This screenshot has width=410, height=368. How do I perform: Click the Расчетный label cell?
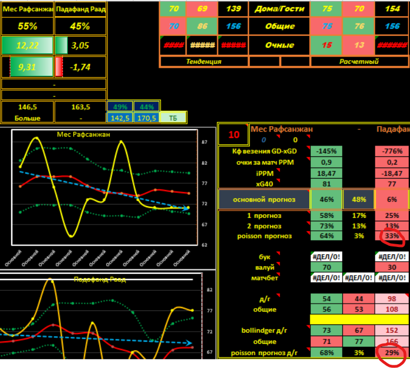click(360, 62)
